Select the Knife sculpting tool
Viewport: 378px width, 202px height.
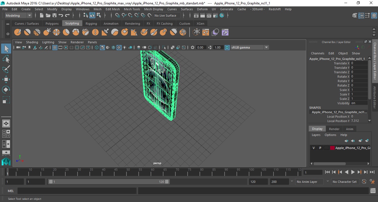[x=144, y=32]
